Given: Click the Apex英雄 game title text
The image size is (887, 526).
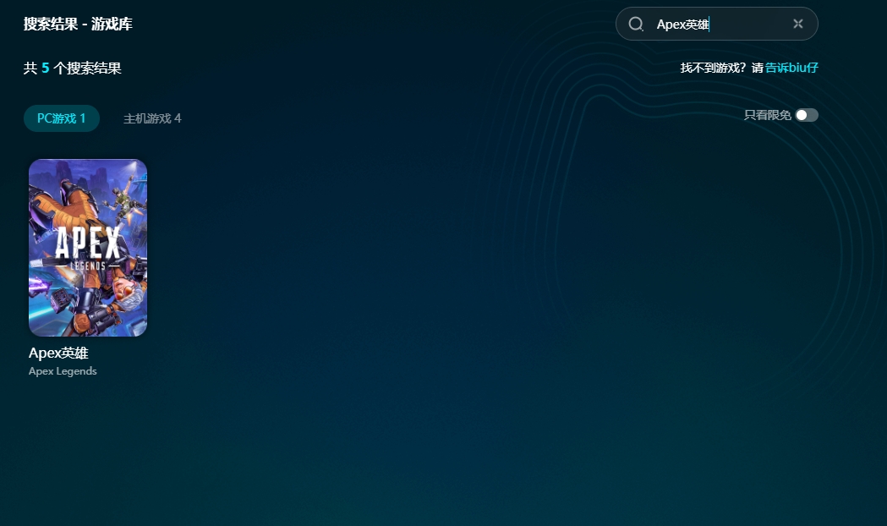Looking at the screenshot, I should (58, 353).
